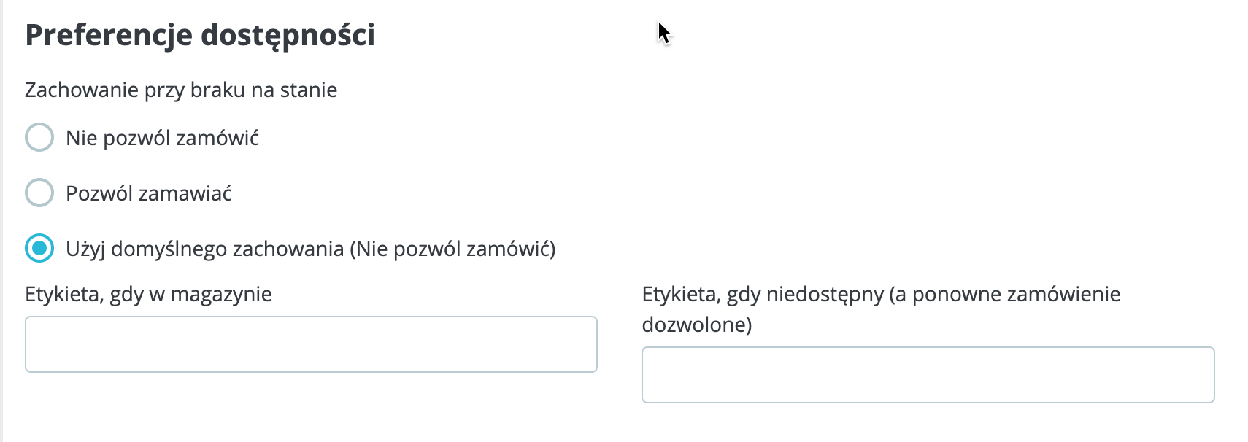Choose the "Użyj domyślnego zachowania" radio button

coord(39,248)
